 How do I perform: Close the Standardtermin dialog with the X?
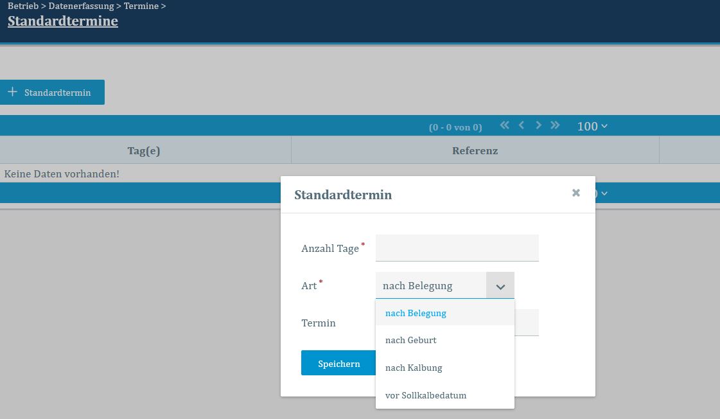(x=576, y=193)
